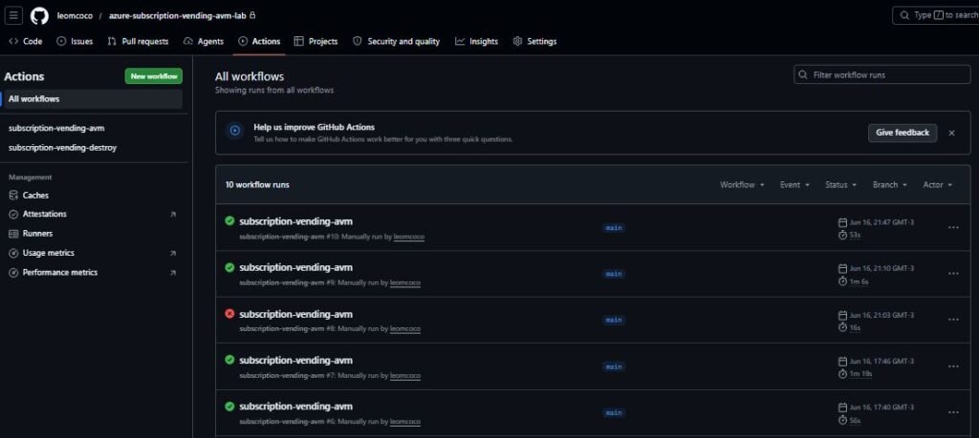Go to the Code tab
979x438 pixels.
point(26,41)
